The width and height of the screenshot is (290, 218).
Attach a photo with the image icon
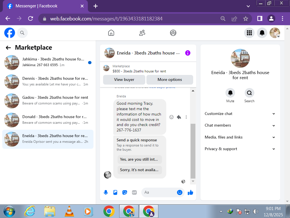click(115, 192)
